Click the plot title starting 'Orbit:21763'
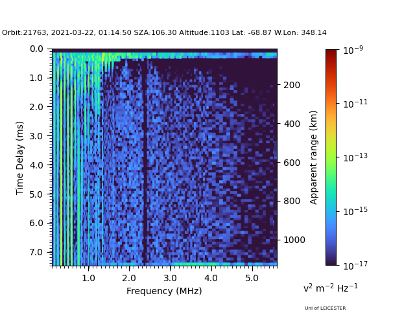415x311 pixels. click(164, 32)
